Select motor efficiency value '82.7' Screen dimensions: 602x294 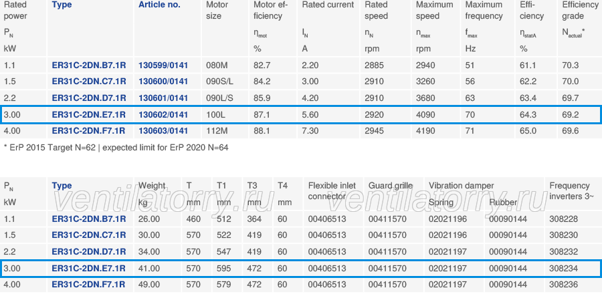(262, 65)
